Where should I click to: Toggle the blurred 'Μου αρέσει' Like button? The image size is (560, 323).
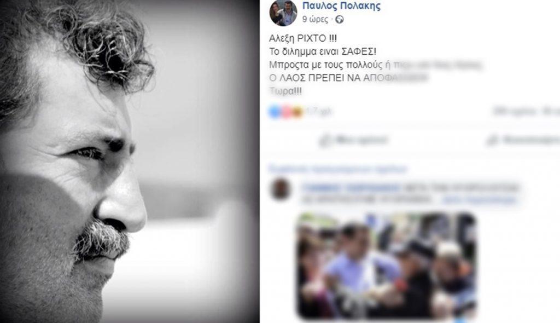(354, 140)
